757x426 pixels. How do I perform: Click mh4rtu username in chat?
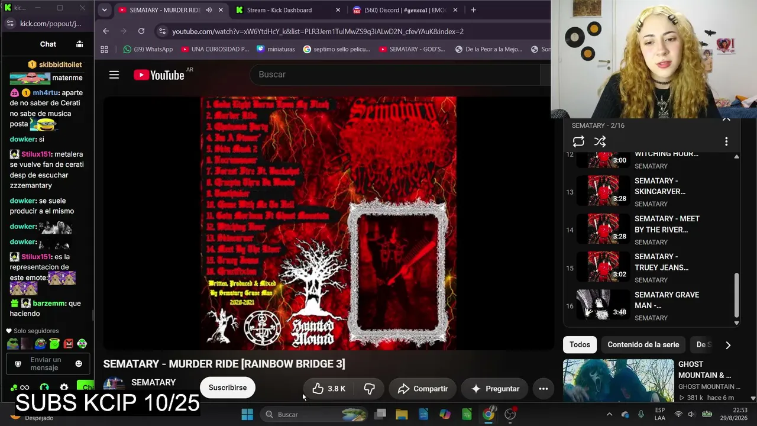[x=46, y=93]
